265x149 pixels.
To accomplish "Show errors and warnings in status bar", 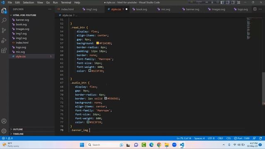I will [7, 138].
